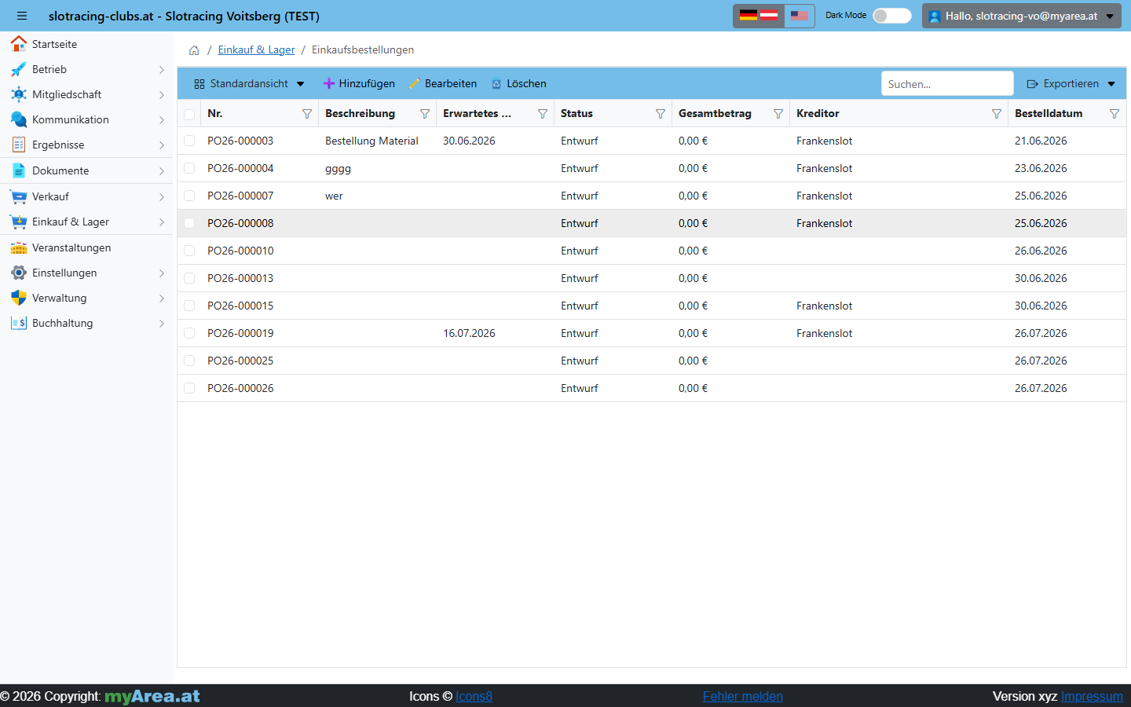
Task: Click the Dokumente file icon
Action: pyautogui.click(x=19, y=170)
